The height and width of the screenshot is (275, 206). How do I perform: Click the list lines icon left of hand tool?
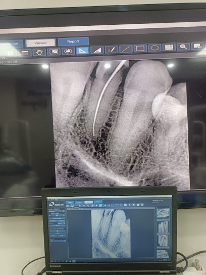[x=25, y=53]
